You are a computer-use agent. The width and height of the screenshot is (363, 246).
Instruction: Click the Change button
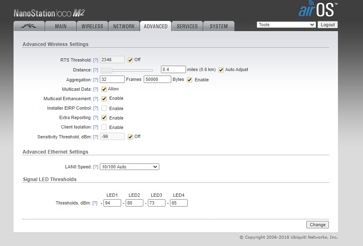[x=317, y=225]
